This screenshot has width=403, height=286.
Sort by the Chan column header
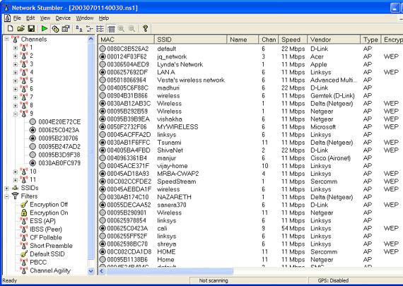click(x=269, y=40)
